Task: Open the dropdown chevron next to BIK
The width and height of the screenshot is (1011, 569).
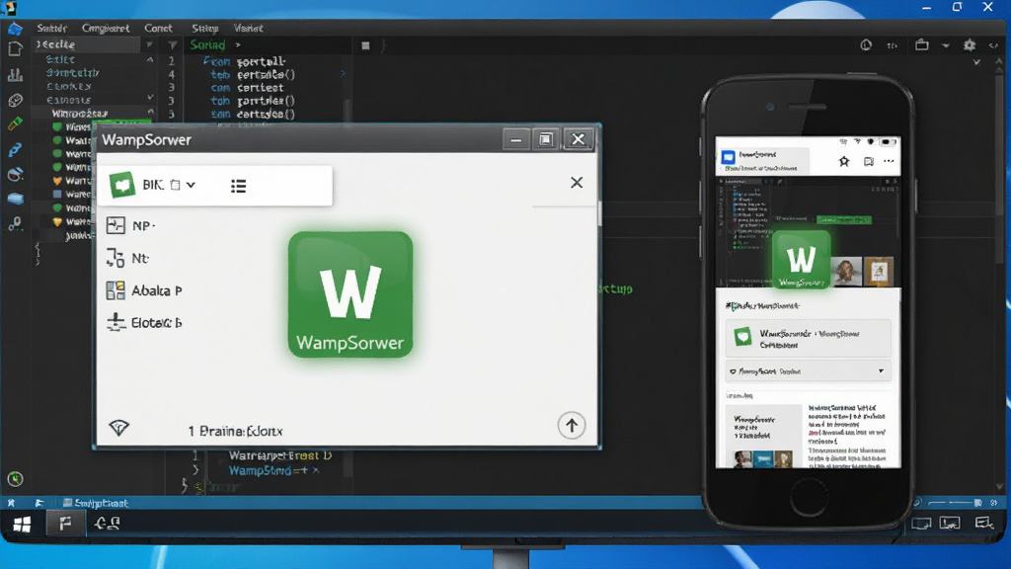Action: [x=191, y=185]
